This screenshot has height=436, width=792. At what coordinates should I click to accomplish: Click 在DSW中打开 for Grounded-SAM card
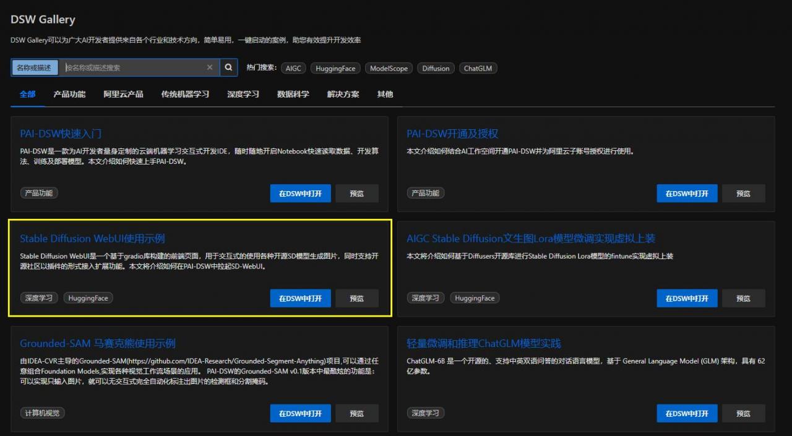(301, 413)
